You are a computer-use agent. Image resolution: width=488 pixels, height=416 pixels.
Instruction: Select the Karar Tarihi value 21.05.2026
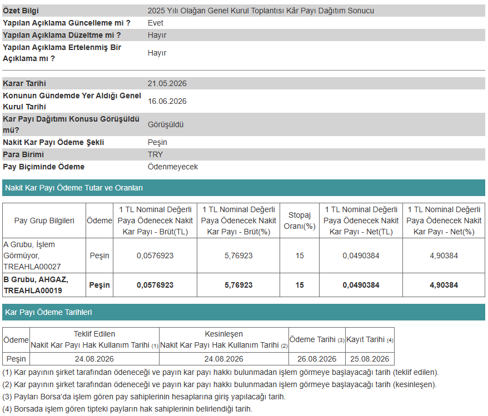pos(167,83)
